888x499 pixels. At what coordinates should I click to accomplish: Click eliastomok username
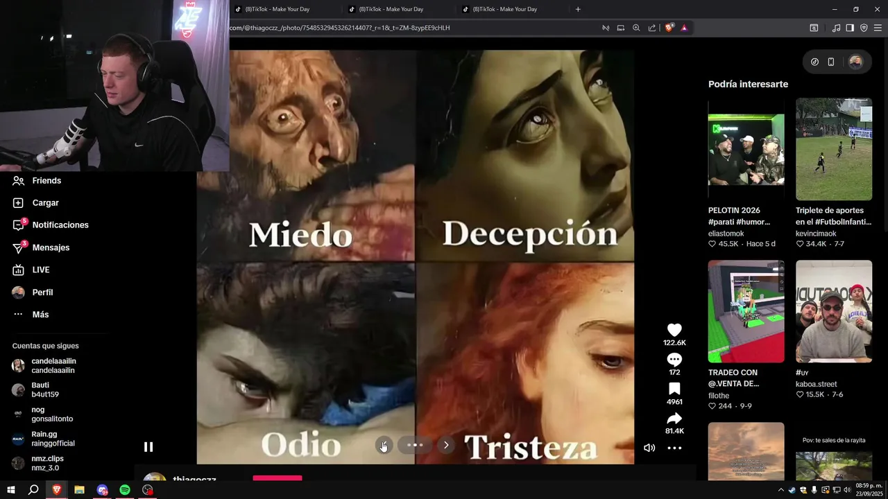726,234
